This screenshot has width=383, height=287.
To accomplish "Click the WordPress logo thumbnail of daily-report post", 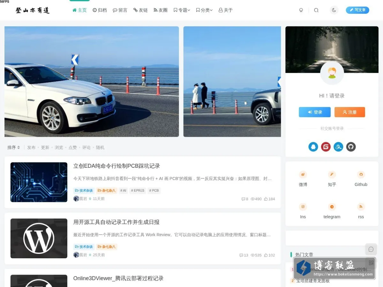I will click(39, 238).
